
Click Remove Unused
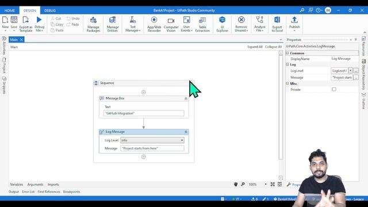pyautogui.click(x=241, y=24)
